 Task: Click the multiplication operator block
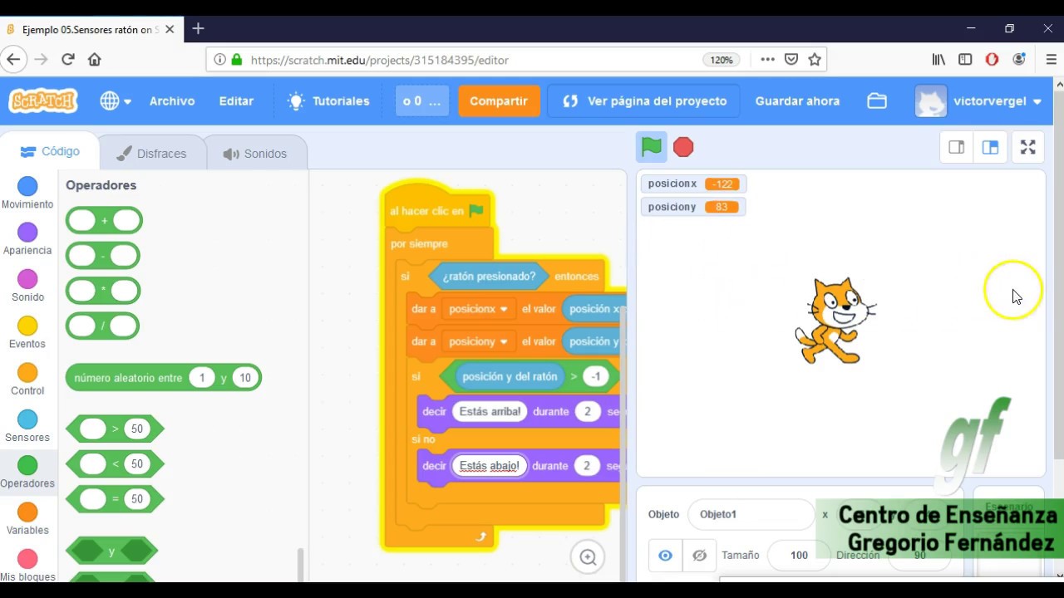(x=103, y=291)
